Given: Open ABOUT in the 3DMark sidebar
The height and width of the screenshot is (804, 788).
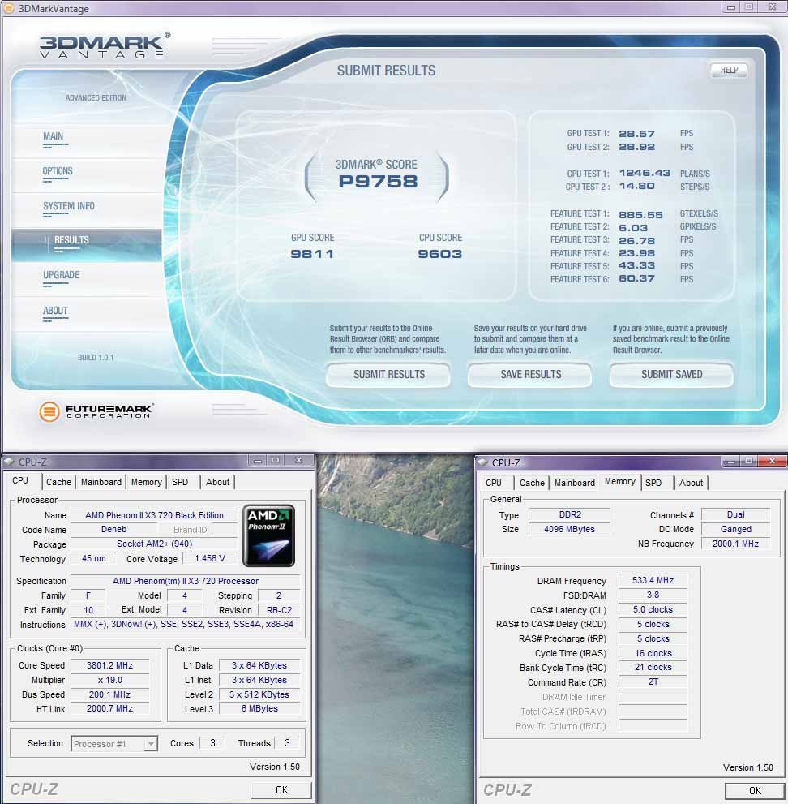Looking at the screenshot, I should [55, 311].
